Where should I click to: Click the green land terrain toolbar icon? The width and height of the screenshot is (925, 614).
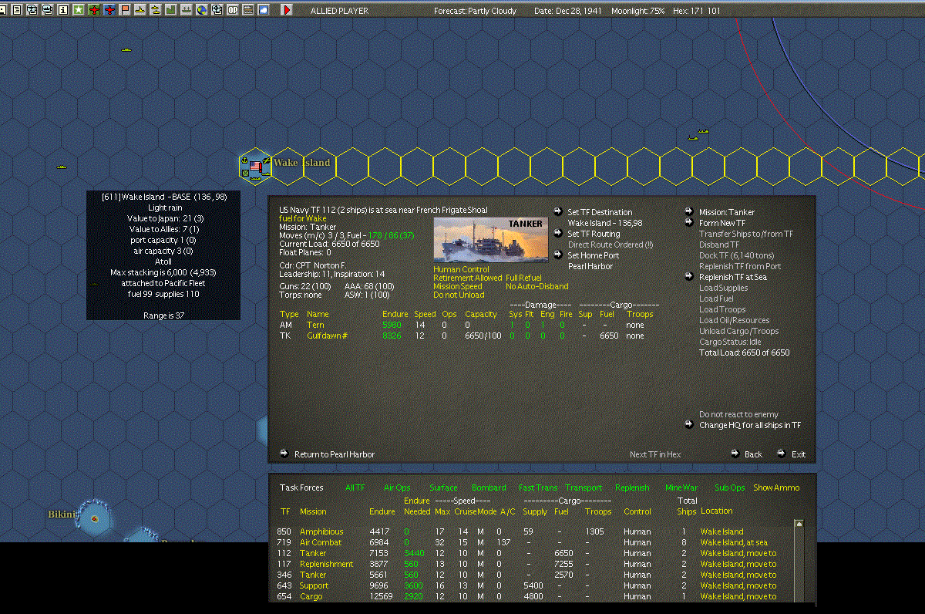170,10
